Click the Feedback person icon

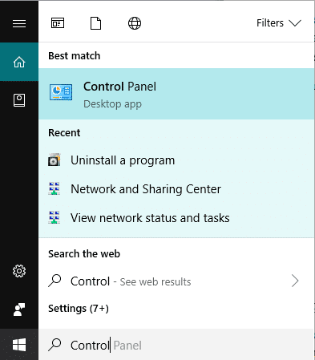click(19, 309)
